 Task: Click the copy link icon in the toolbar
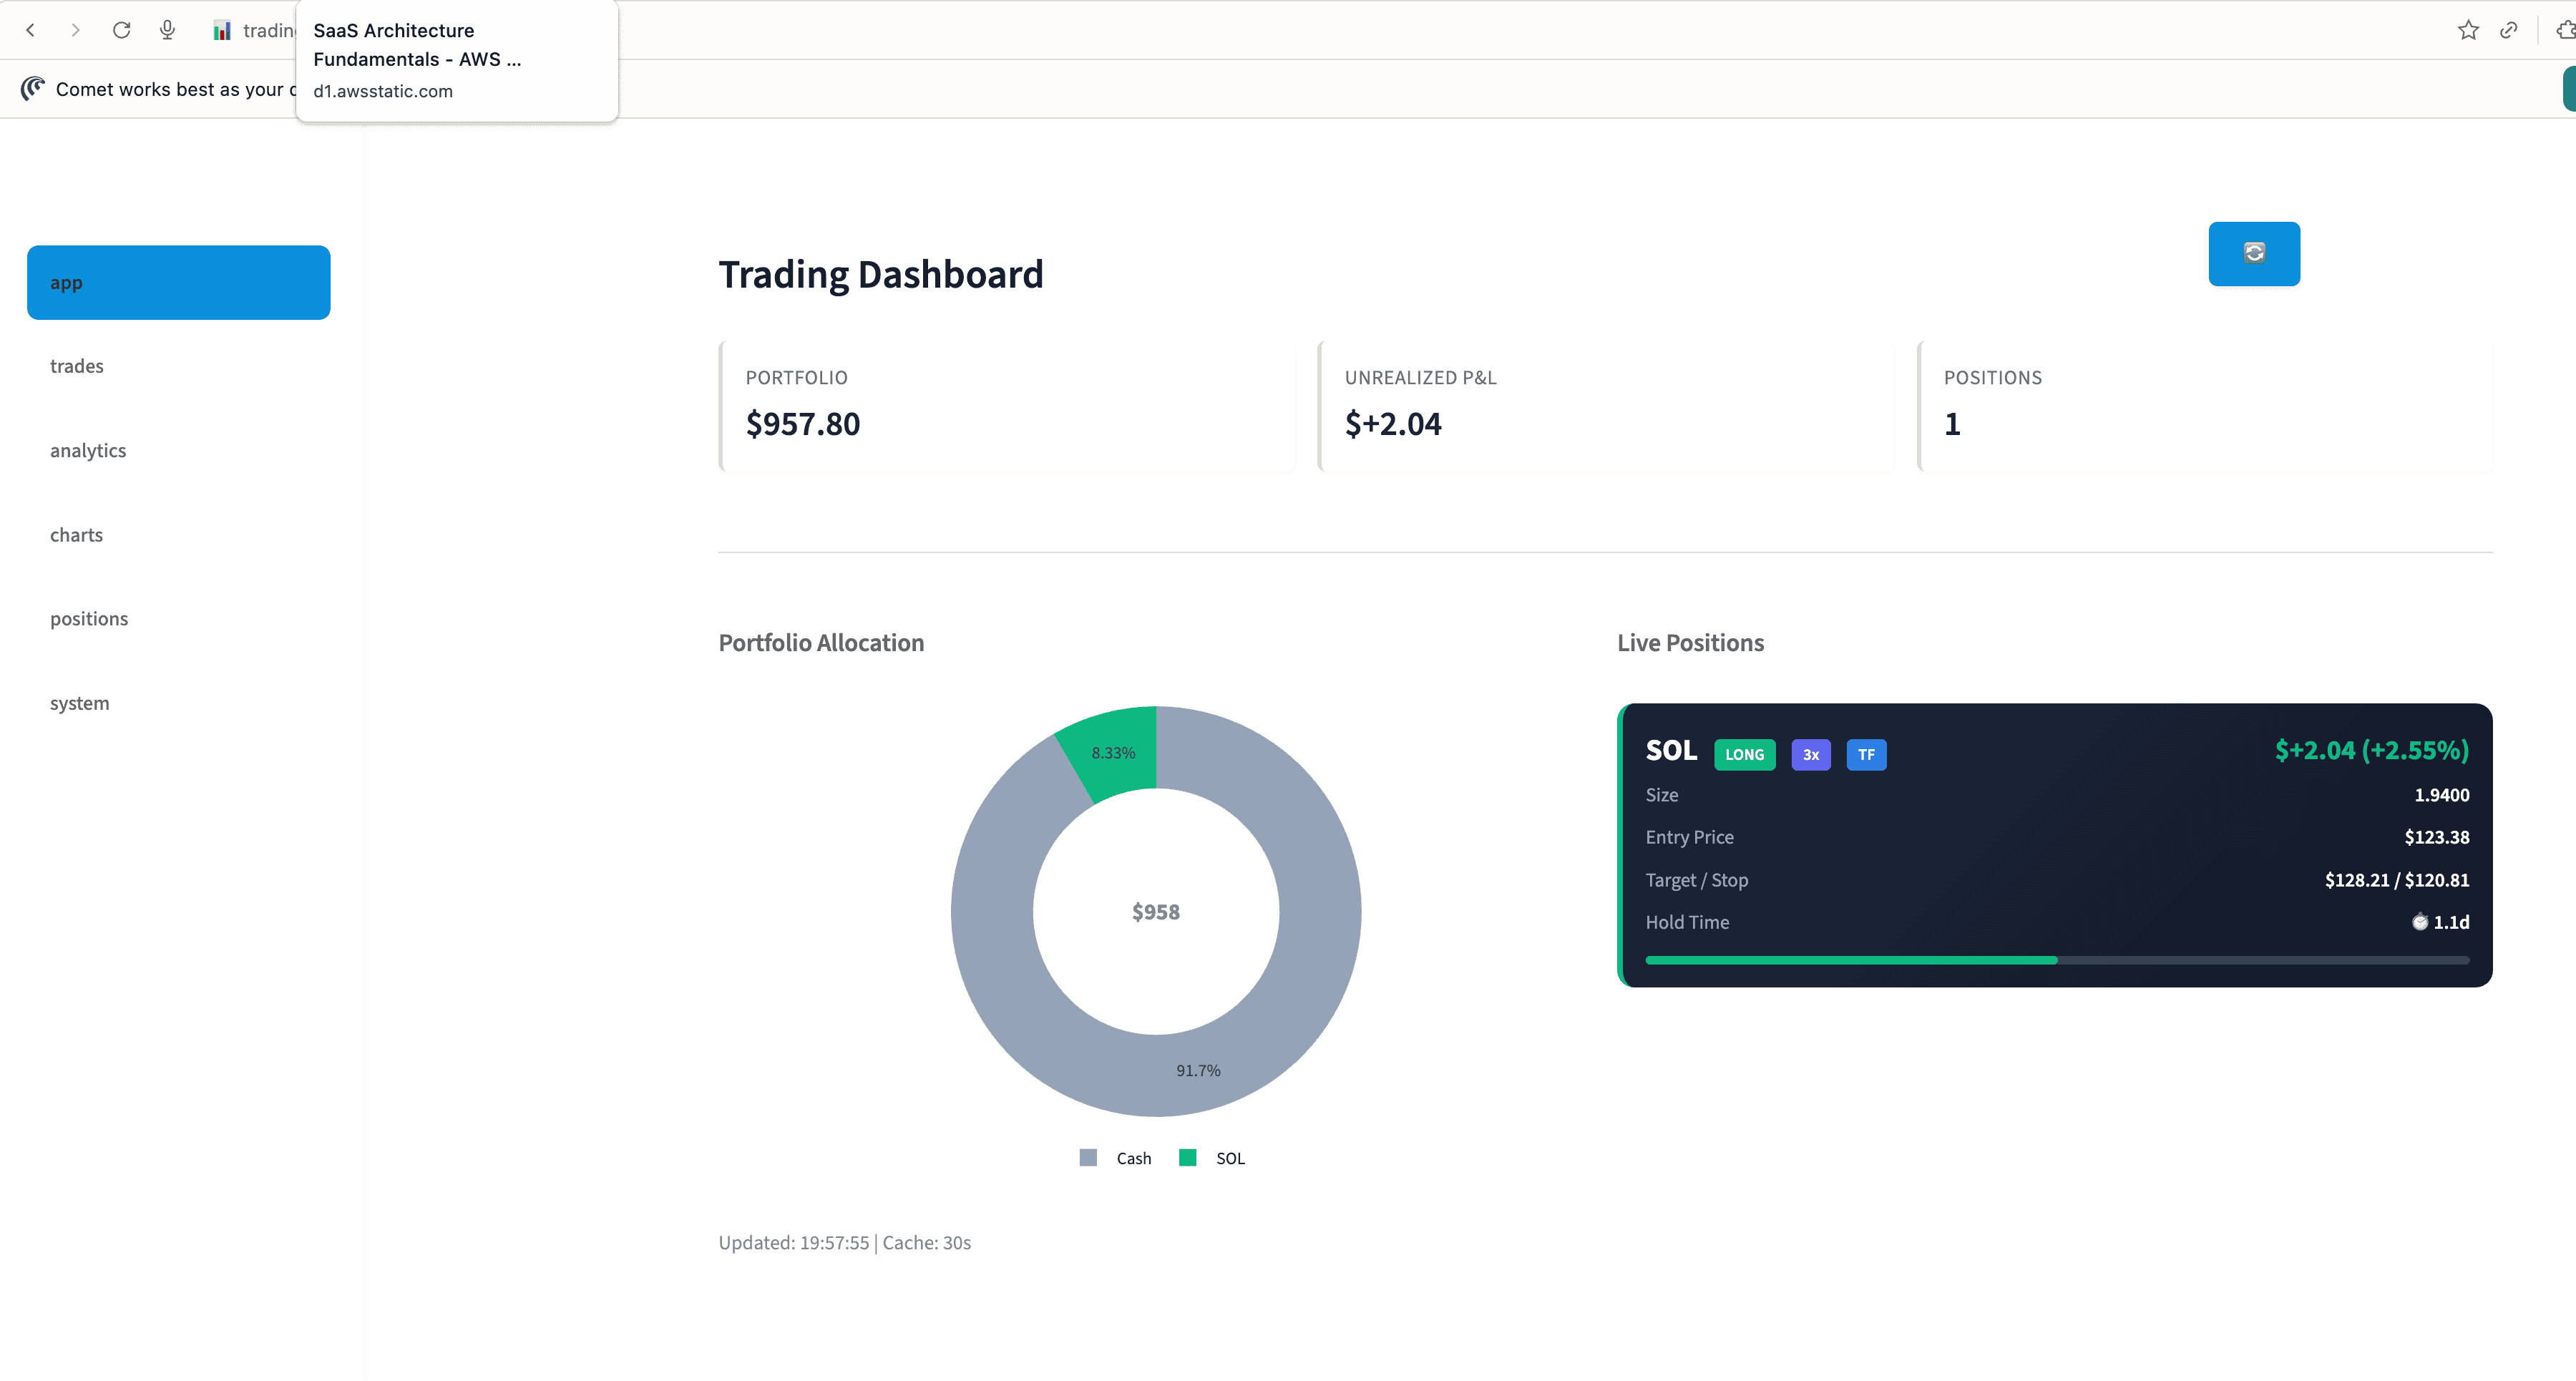click(x=2508, y=30)
